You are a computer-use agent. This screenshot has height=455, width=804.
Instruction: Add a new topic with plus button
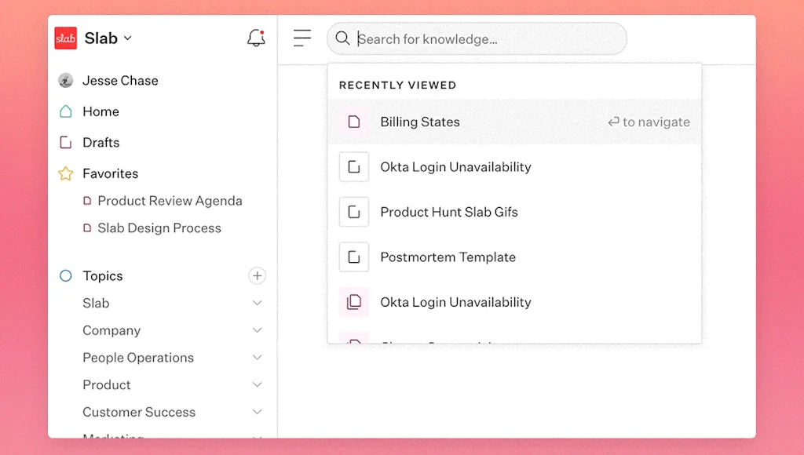[x=257, y=276]
